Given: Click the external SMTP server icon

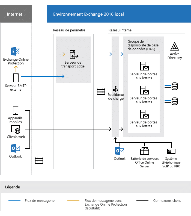Looking at the screenshot, I should (x=16, y=78).
